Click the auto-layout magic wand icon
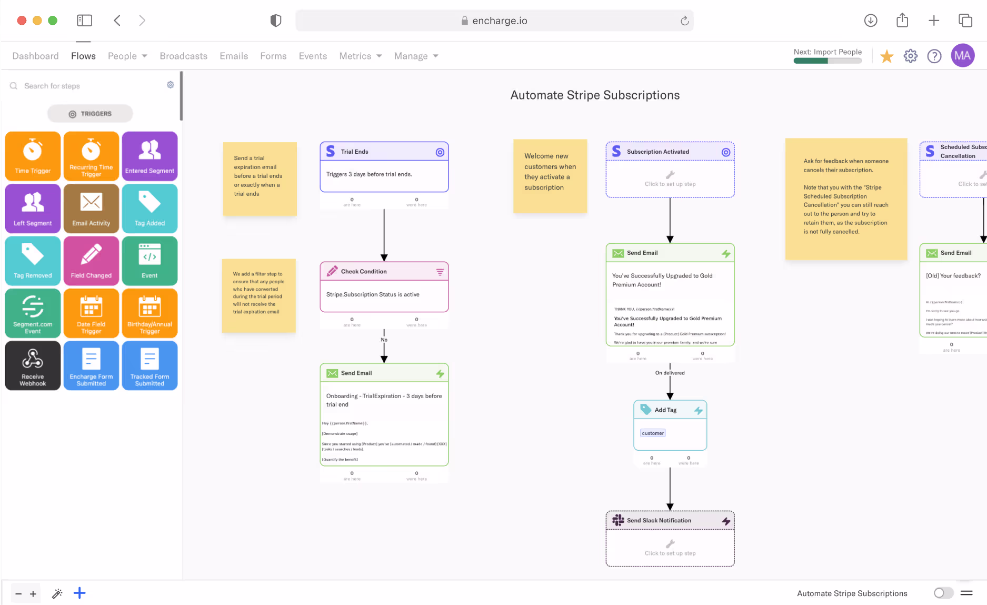This screenshot has width=987, height=605. click(57, 593)
